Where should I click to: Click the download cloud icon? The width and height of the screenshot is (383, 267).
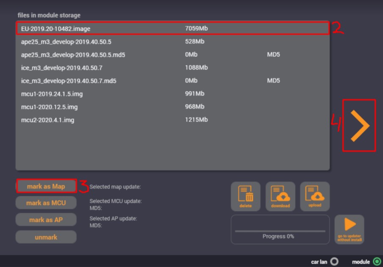280,196
